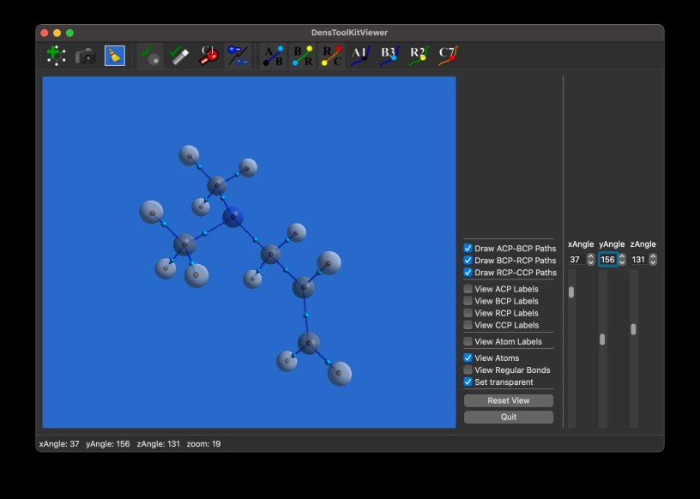Click the C1 red magnifier icon

pyautogui.click(x=209, y=57)
